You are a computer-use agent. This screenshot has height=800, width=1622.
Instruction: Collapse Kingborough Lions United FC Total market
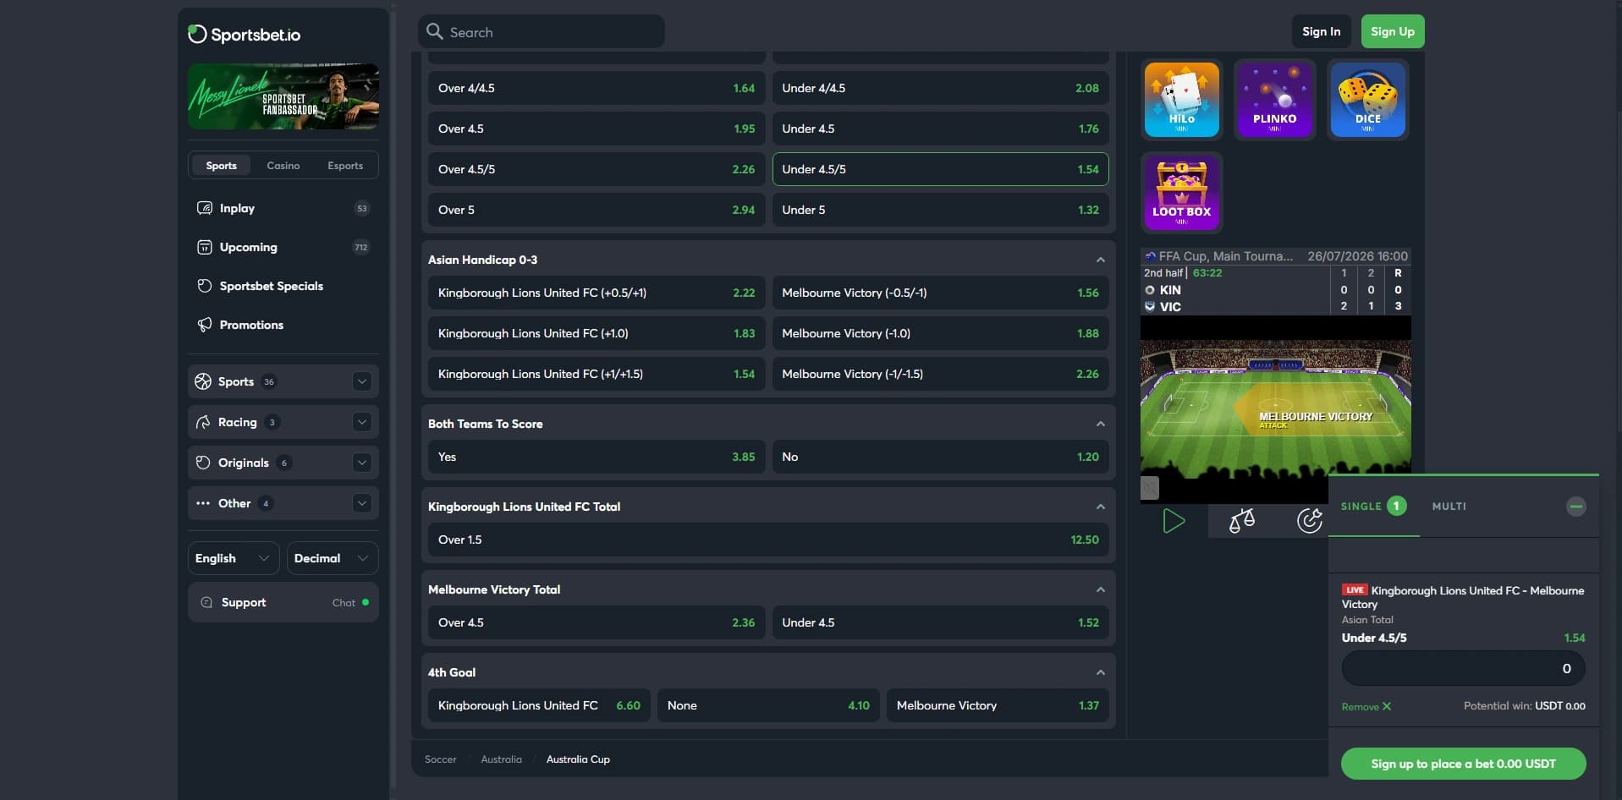1100,507
